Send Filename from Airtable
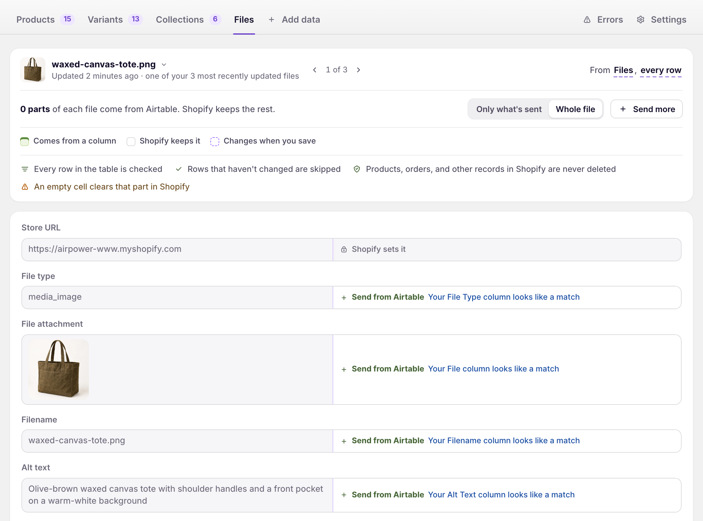This screenshot has width=703, height=521. [388, 441]
